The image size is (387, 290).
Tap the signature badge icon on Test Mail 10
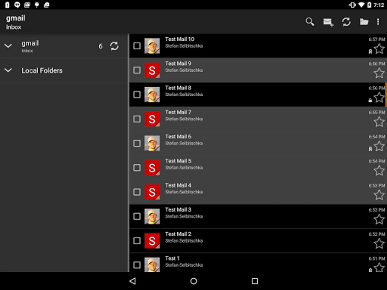pyautogui.click(x=370, y=52)
